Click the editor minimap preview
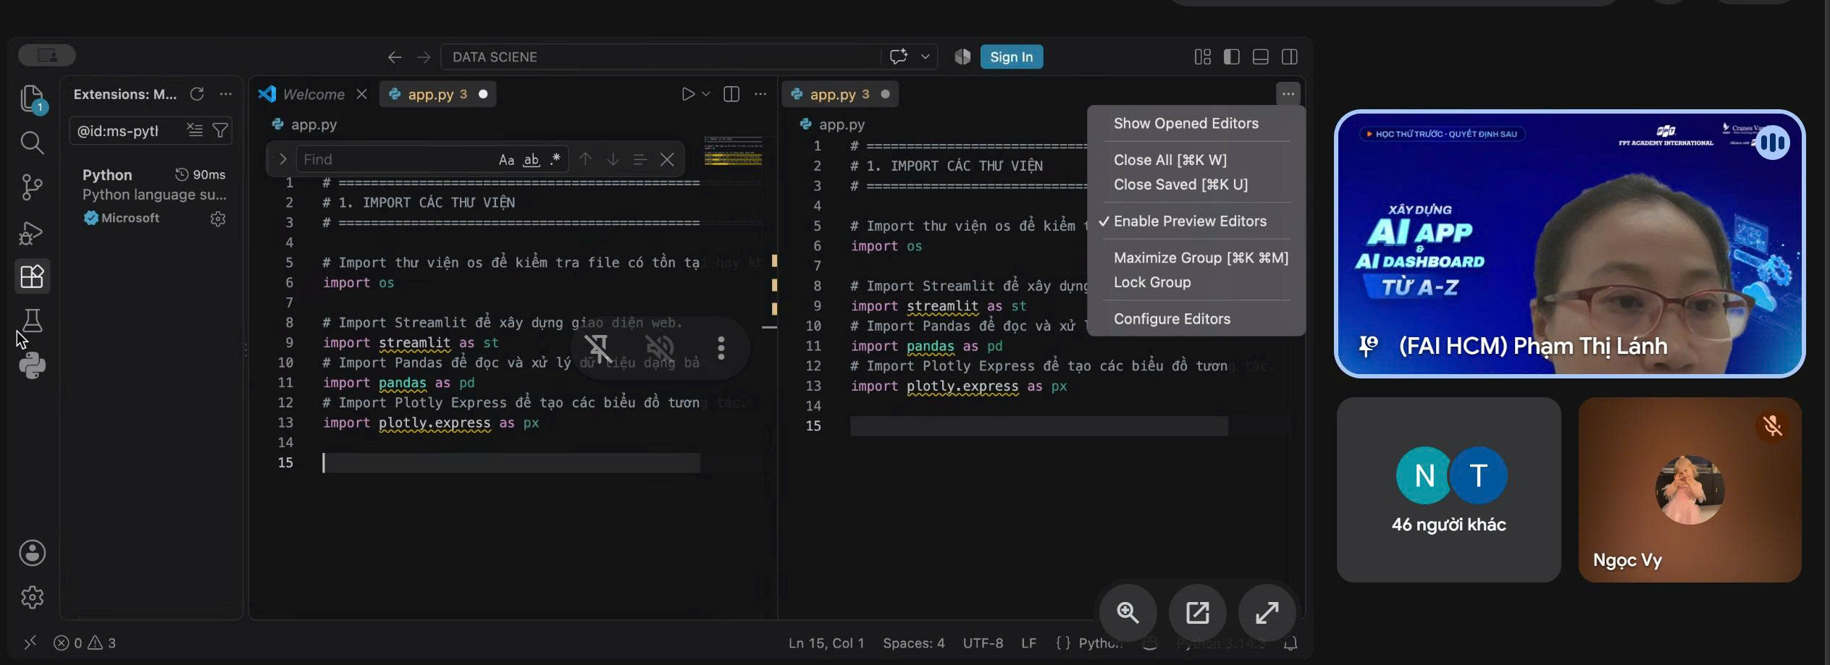 (x=733, y=151)
